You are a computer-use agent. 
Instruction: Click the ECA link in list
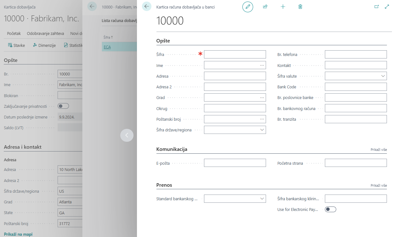coord(107,47)
